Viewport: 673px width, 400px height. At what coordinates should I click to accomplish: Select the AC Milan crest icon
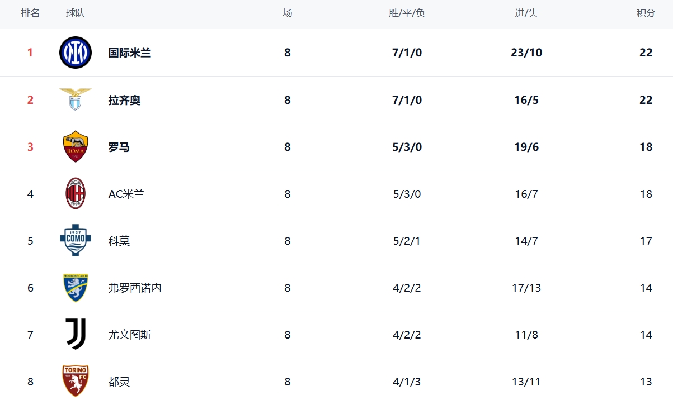pyautogui.click(x=76, y=193)
